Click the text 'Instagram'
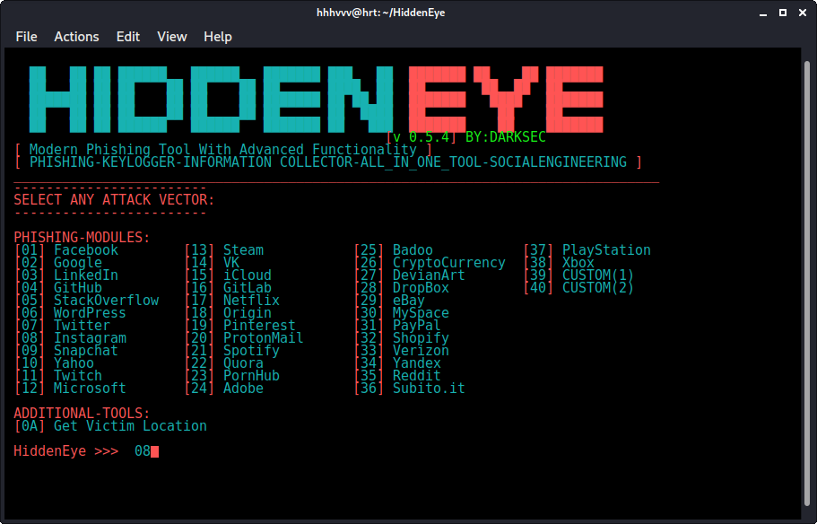Viewport: 817px width, 524px height. pos(91,338)
